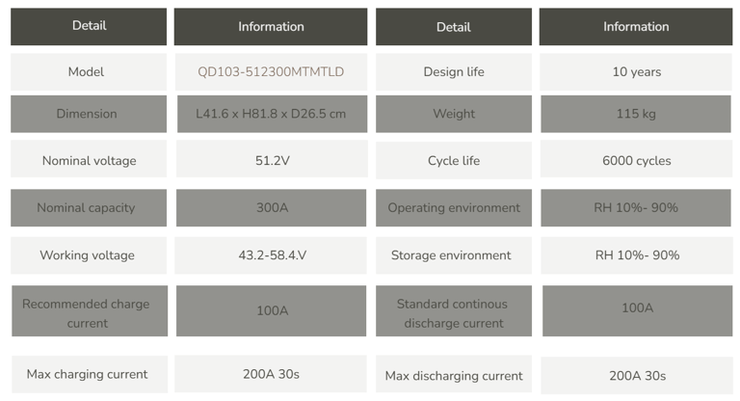The width and height of the screenshot is (740, 401).
Task: Select the Design life cell
Action: (x=454, y=71)
